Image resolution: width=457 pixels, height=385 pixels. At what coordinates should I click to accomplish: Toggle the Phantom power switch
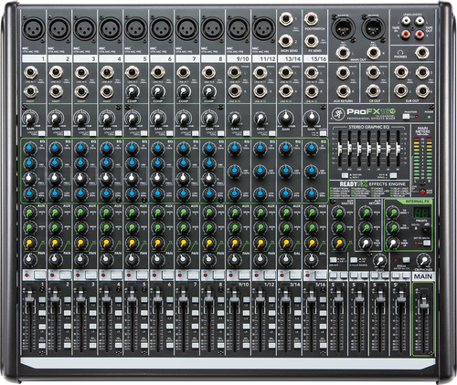(x=406, y=117)
